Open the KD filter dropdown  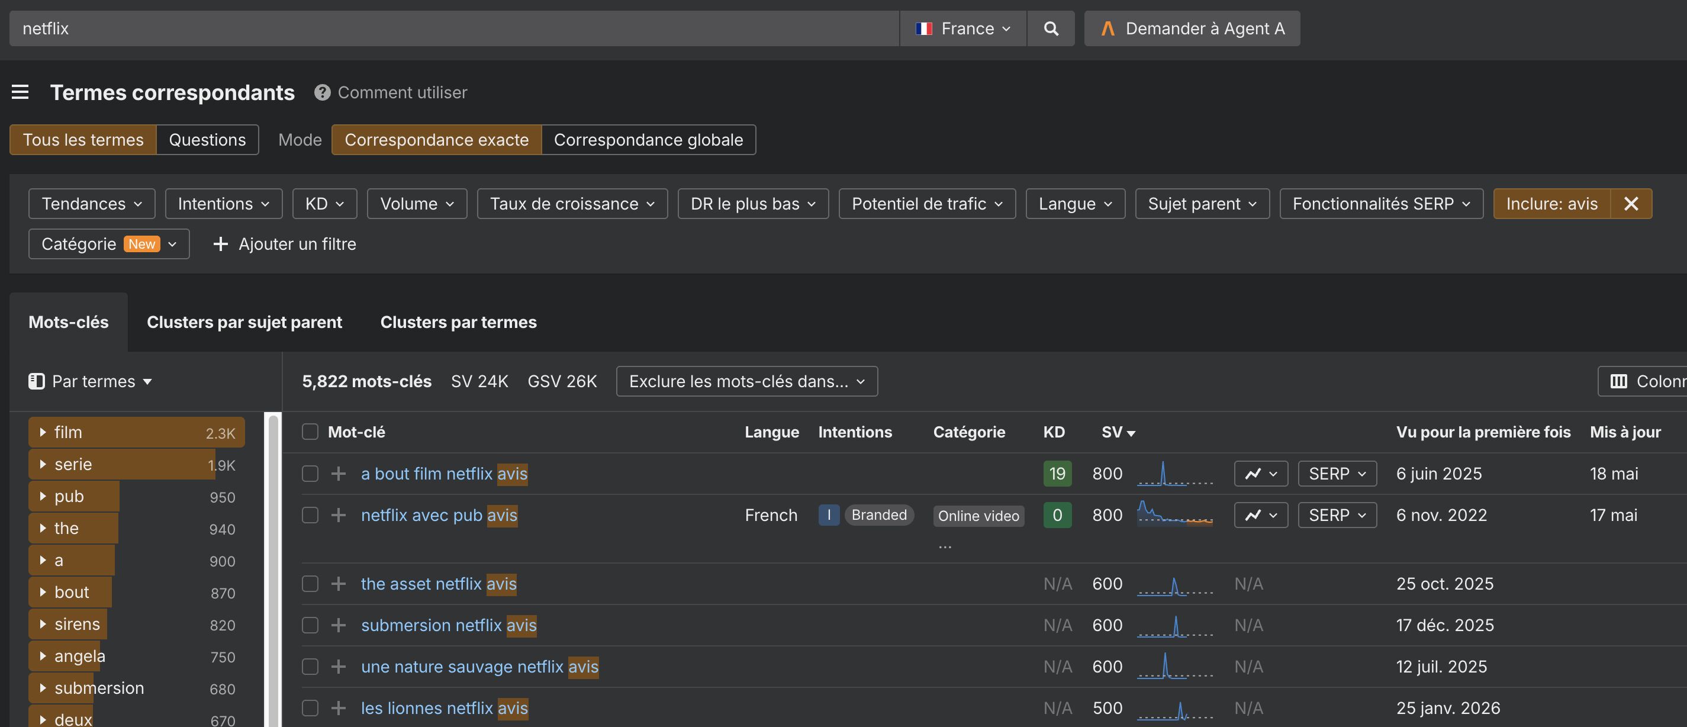click(324, 204)
